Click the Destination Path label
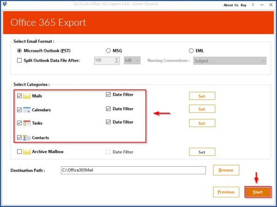 point(28,170)
